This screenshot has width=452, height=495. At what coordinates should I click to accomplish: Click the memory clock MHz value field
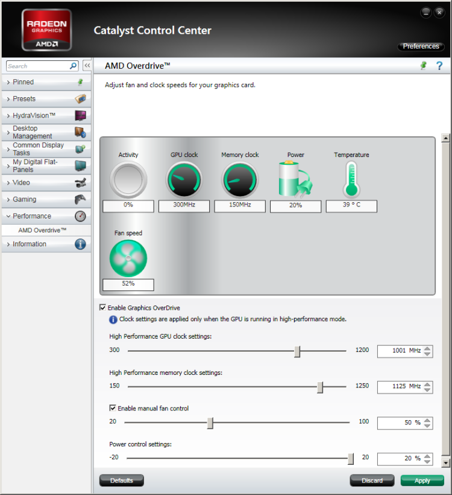pyautogui.click(x=399, y=386)
